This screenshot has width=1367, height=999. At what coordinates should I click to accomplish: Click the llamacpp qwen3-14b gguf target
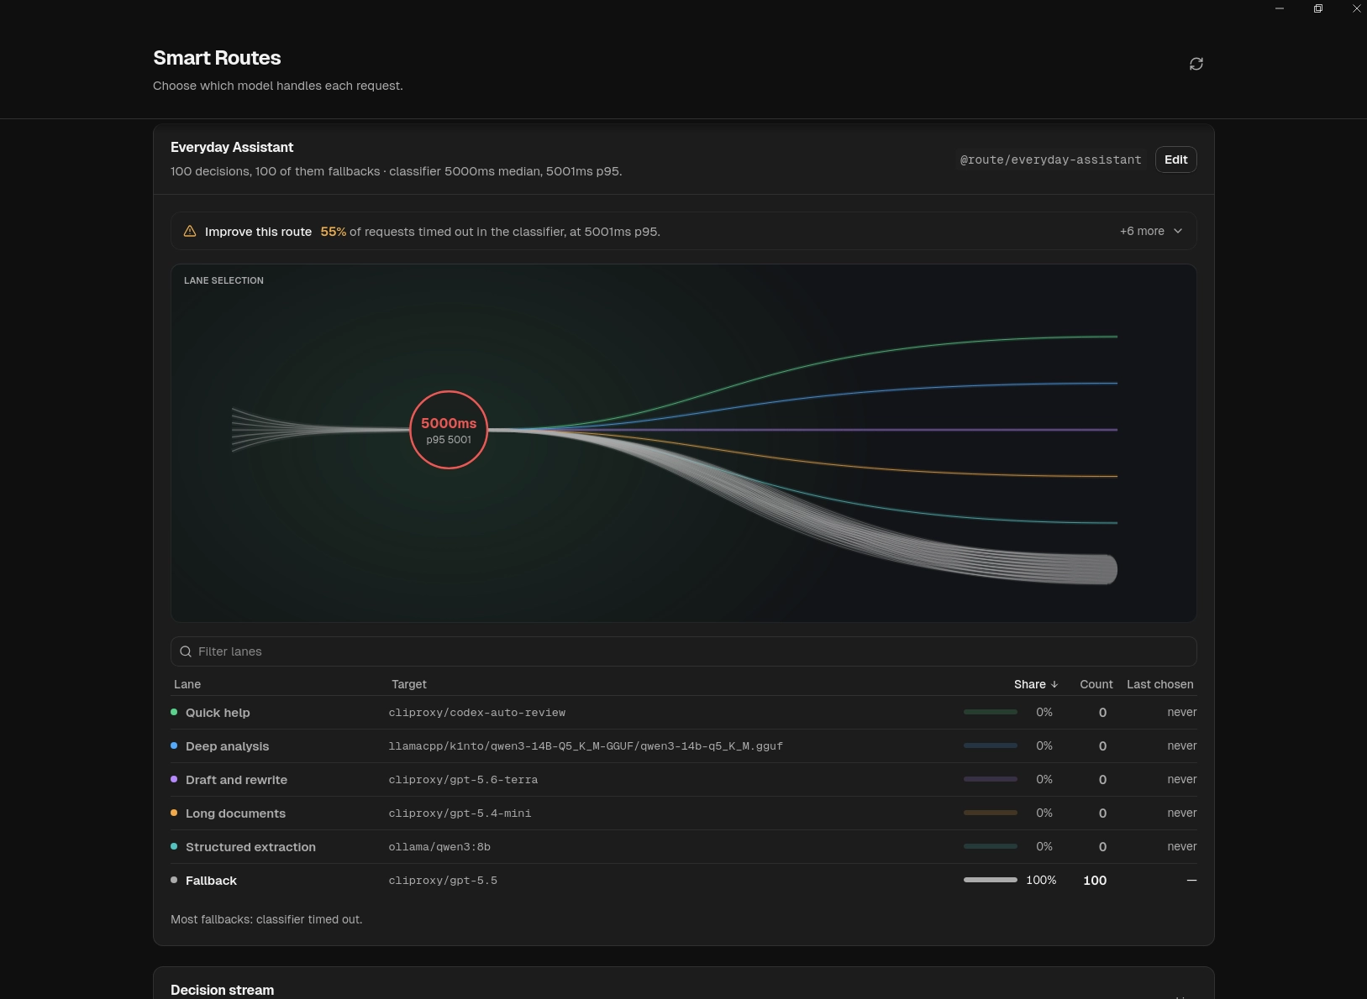(x=586, y=746)
